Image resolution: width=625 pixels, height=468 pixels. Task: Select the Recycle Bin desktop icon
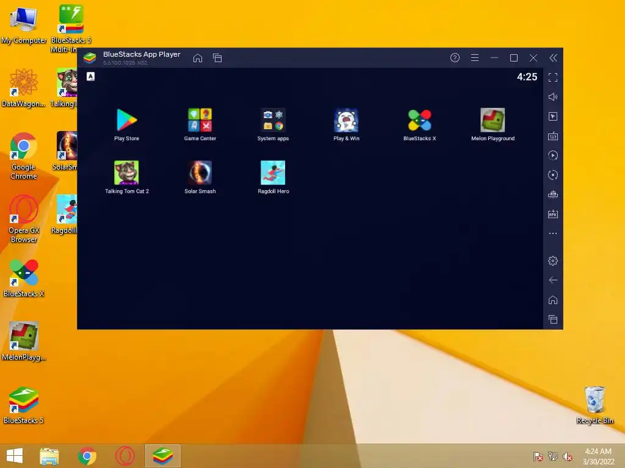[x=594, y=405]
